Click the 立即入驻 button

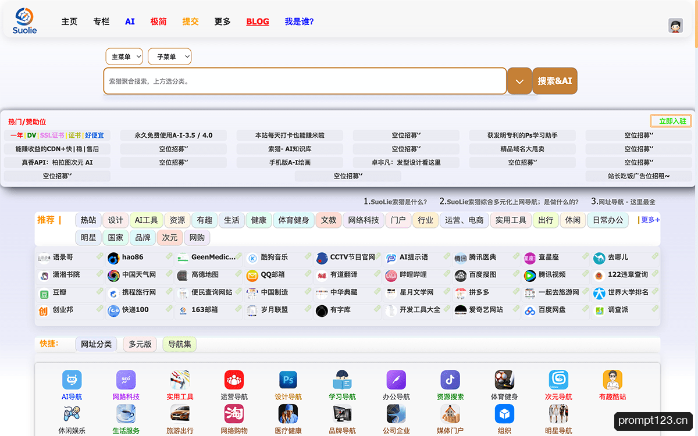(x=671, y=121)
